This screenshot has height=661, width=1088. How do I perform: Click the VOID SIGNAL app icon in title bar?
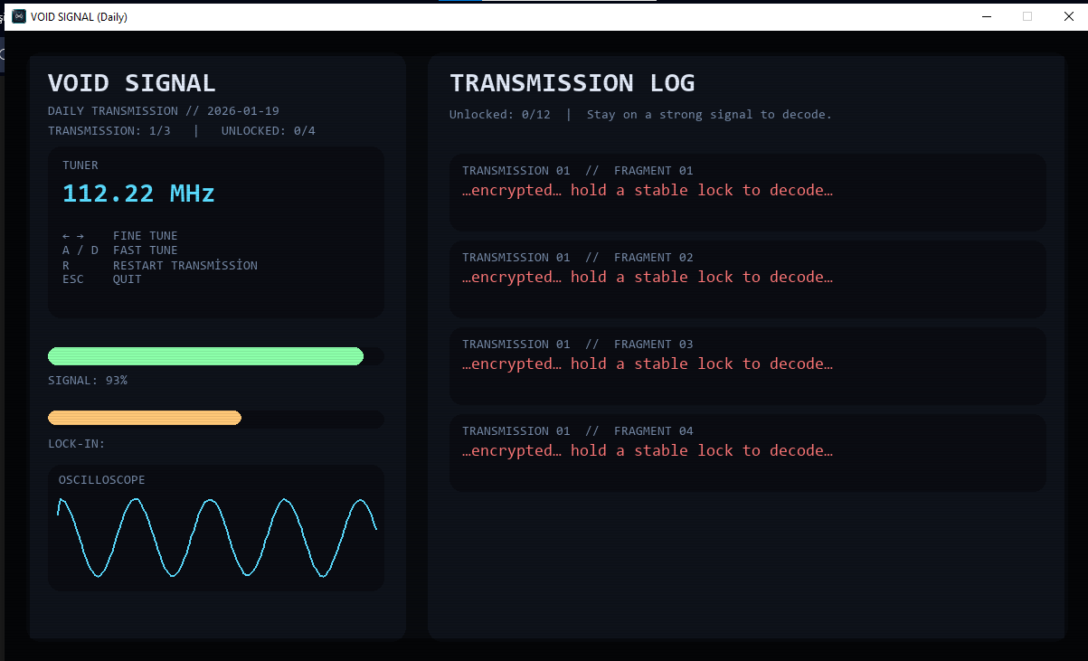pyautogui.click(x=18, y=16)
